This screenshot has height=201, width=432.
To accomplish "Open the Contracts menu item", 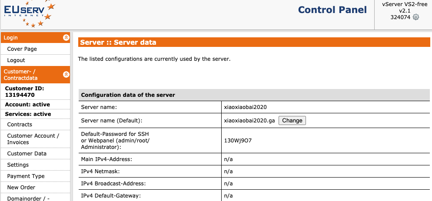I will tap(20, 124).
